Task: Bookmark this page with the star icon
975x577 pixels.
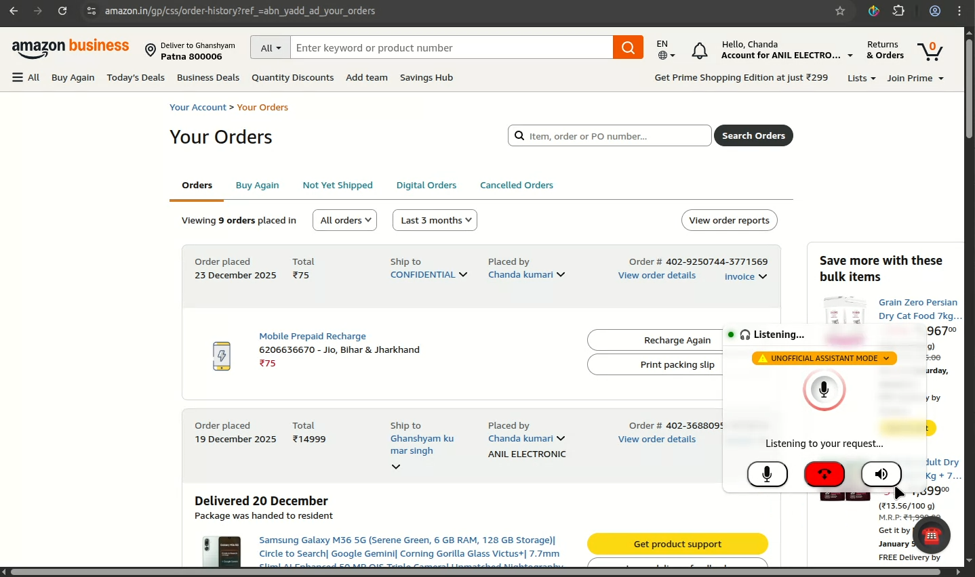Action: 841,11
